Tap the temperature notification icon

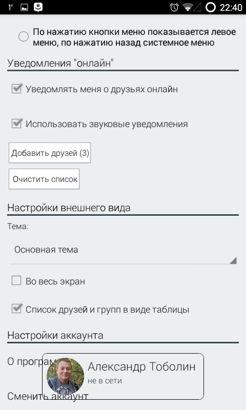pyautogui.click(x=10, y=7)
